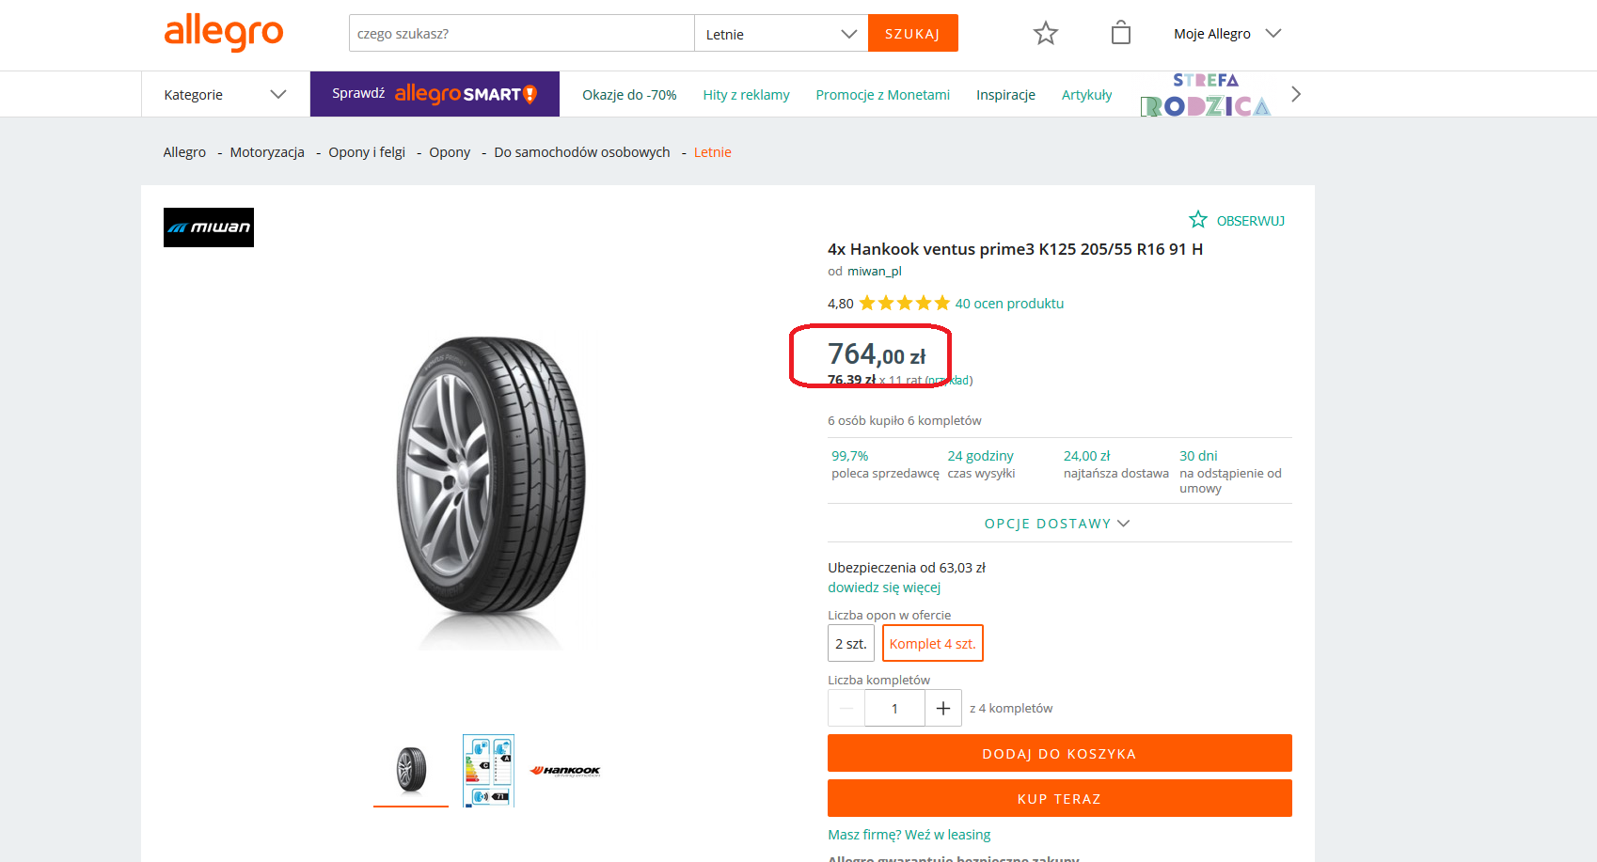Screen dimensions: 1597x862
Task: Open Okazje do -70% tab
Action: 629,95
